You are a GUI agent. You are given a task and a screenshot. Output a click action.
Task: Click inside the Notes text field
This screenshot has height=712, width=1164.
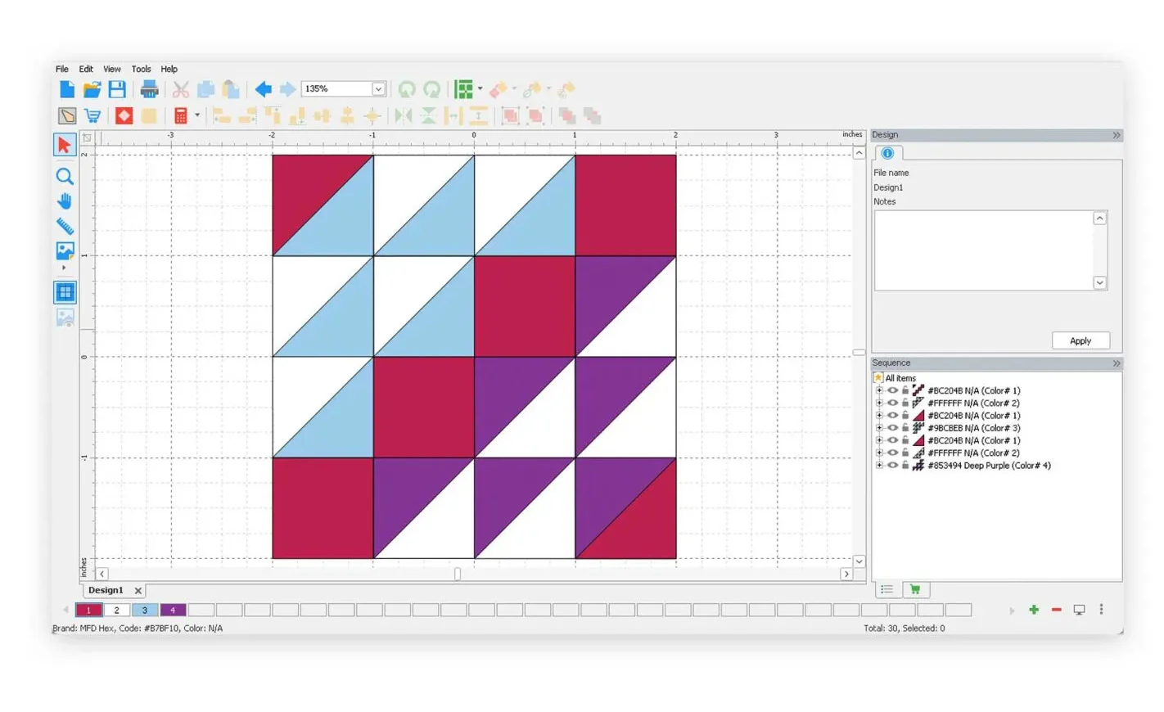[x=984, y=250]
